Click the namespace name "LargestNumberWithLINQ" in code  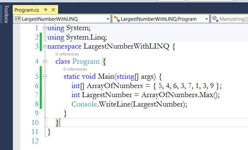126,46
